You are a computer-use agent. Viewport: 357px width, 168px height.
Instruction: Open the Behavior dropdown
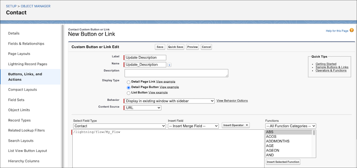[x=170, y=101]
